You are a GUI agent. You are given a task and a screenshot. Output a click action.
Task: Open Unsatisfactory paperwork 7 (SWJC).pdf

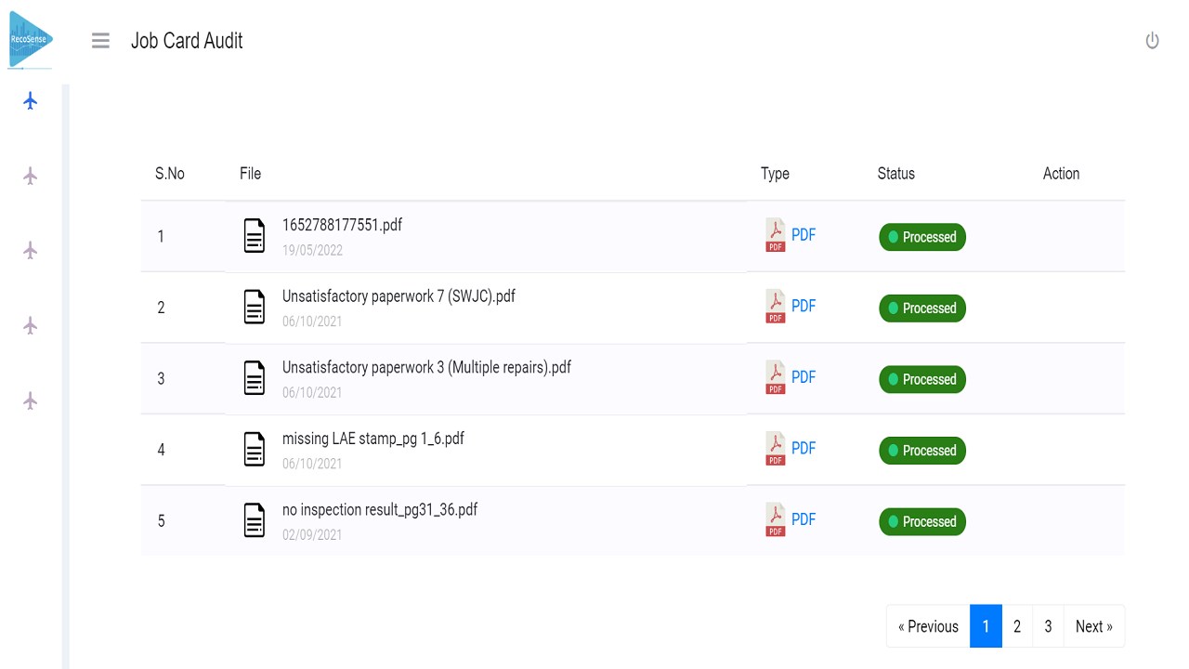[399, 296]
